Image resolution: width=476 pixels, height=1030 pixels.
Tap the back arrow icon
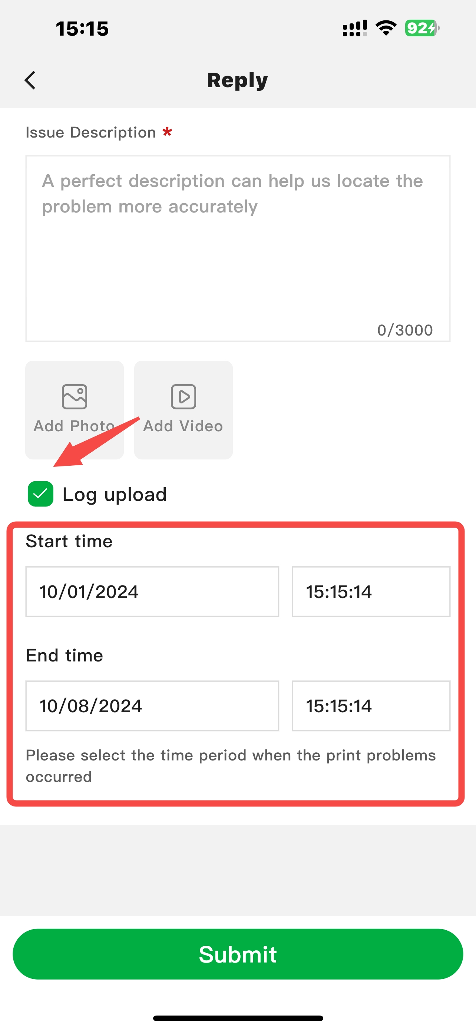[x=30, y=80]
